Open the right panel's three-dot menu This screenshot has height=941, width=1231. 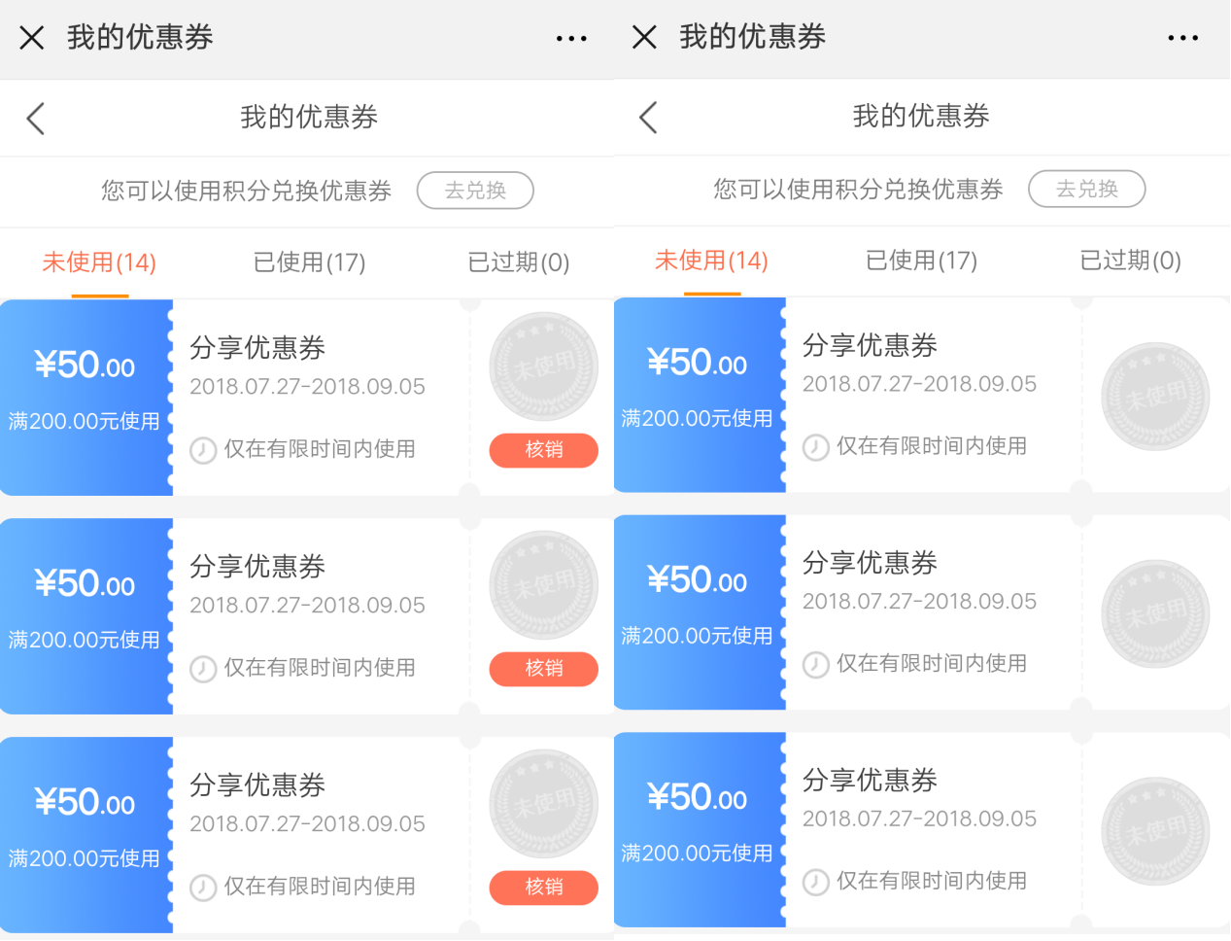tap(1182, 38)
